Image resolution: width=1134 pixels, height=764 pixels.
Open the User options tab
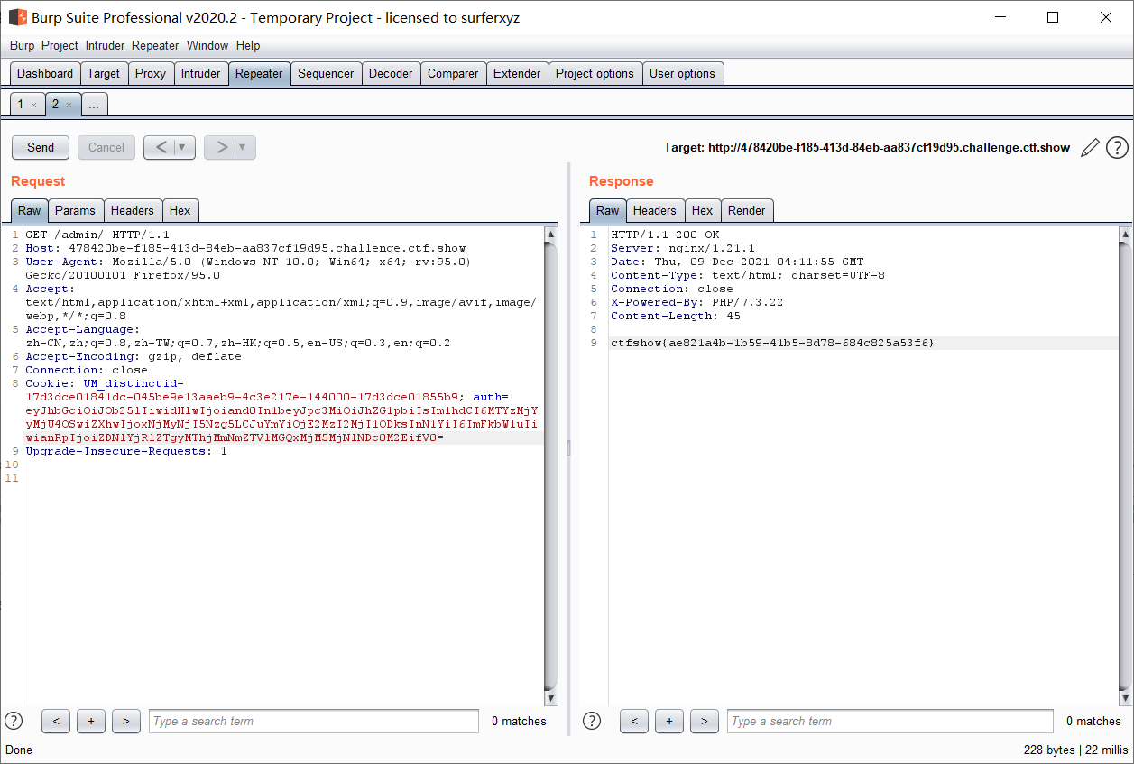(682, 74)
